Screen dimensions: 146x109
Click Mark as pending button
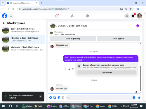tap(73, 39)
